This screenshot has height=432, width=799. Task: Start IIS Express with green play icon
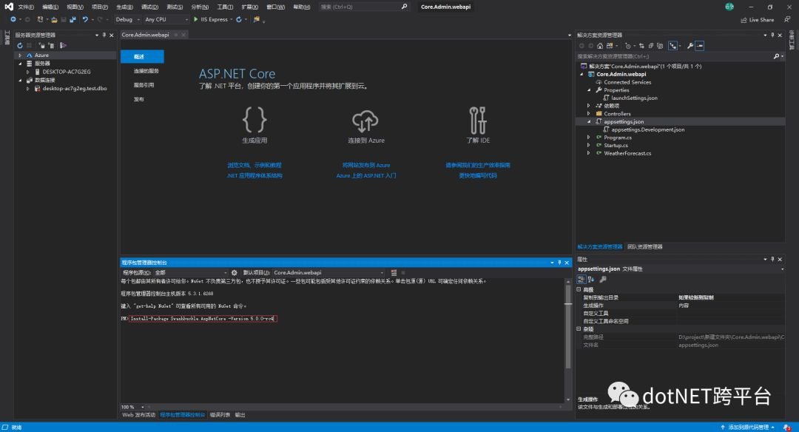click(x=195, y=19)
